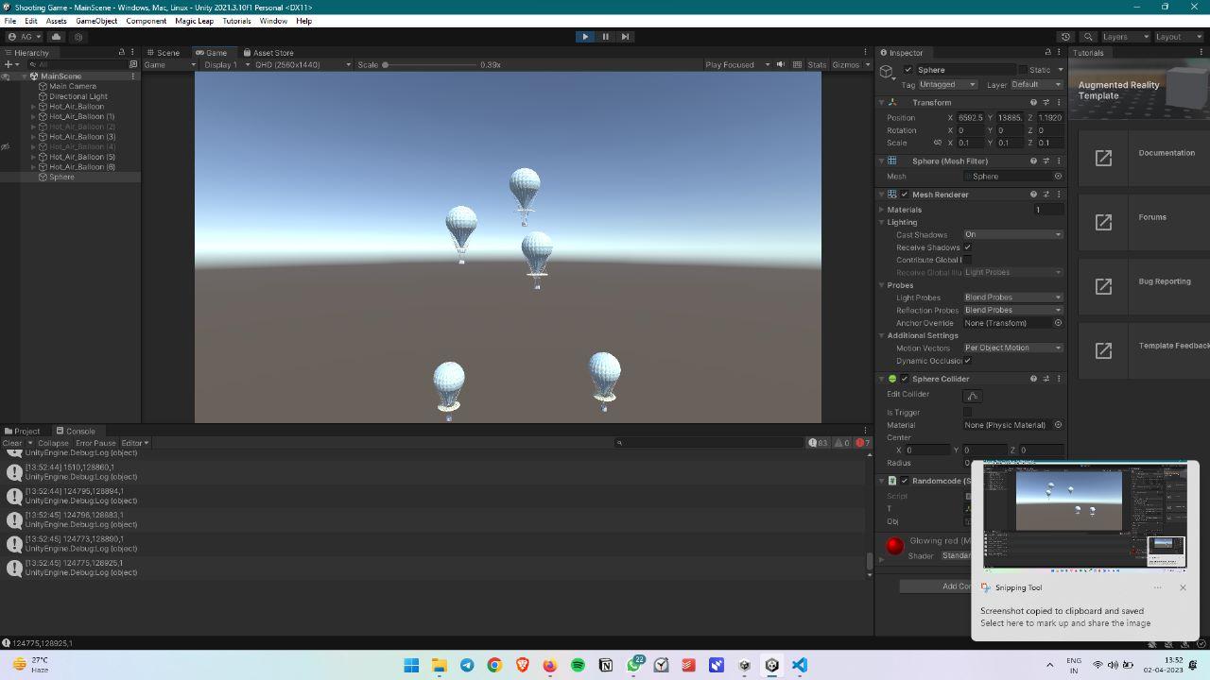This screenshot has width=1210, height=680.
Task: Toggle the Sphere active checkbox in Inspector
Action: pyautogui.click(x=908, y=70)
